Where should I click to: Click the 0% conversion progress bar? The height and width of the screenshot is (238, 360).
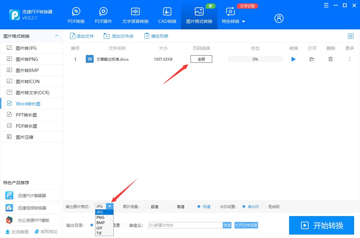click(255, 59)
